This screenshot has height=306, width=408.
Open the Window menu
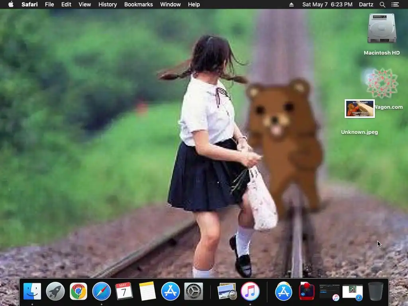click(171, 4)
